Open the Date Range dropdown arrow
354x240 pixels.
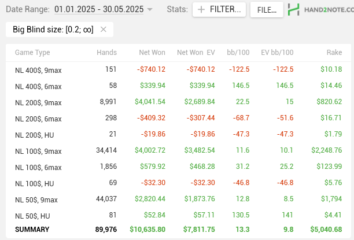pos(150,10)
